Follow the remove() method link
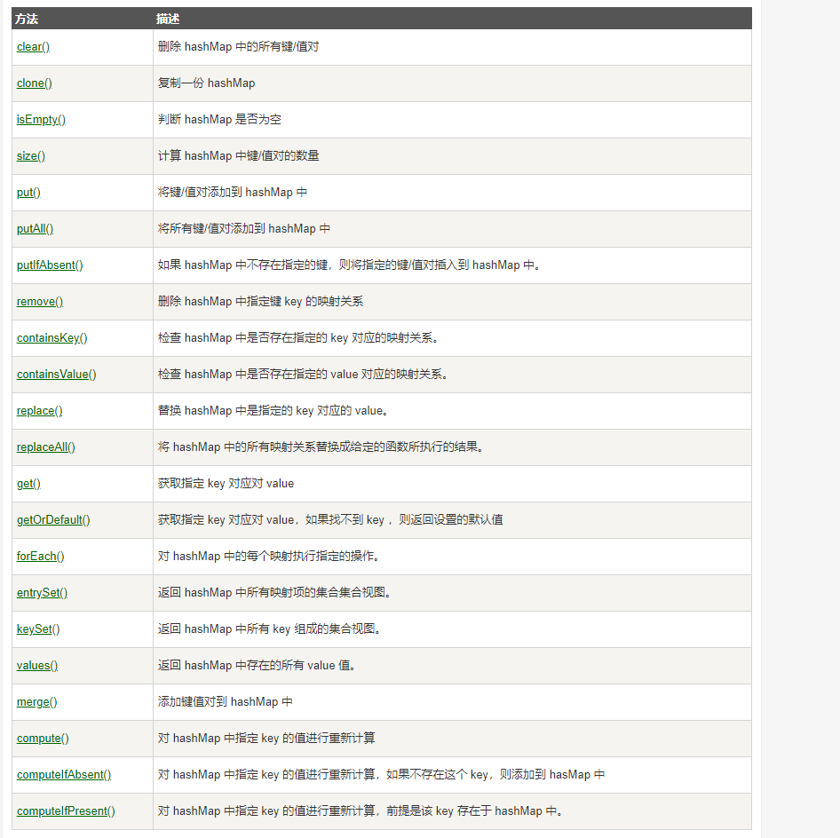 point(40,302)
